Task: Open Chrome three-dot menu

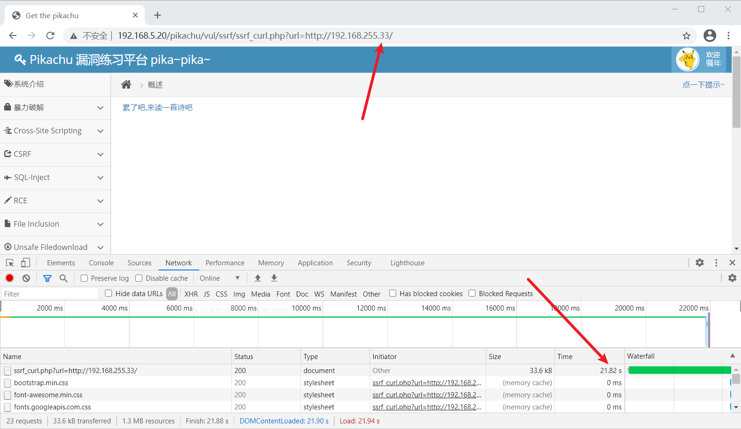Action: tap(728, 35)
